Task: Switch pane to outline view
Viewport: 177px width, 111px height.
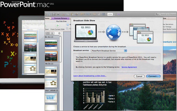Action: (x=52, y=33)
